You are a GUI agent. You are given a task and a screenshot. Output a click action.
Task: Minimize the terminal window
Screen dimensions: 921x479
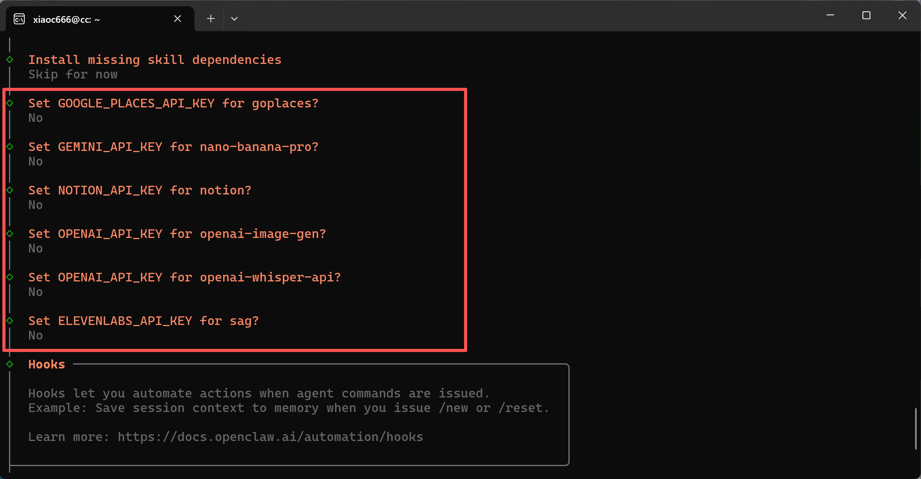point(830,16)
